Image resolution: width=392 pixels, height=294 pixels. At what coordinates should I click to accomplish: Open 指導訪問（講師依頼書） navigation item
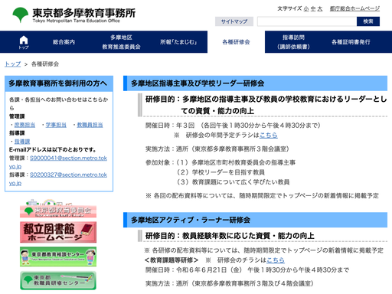293,42
